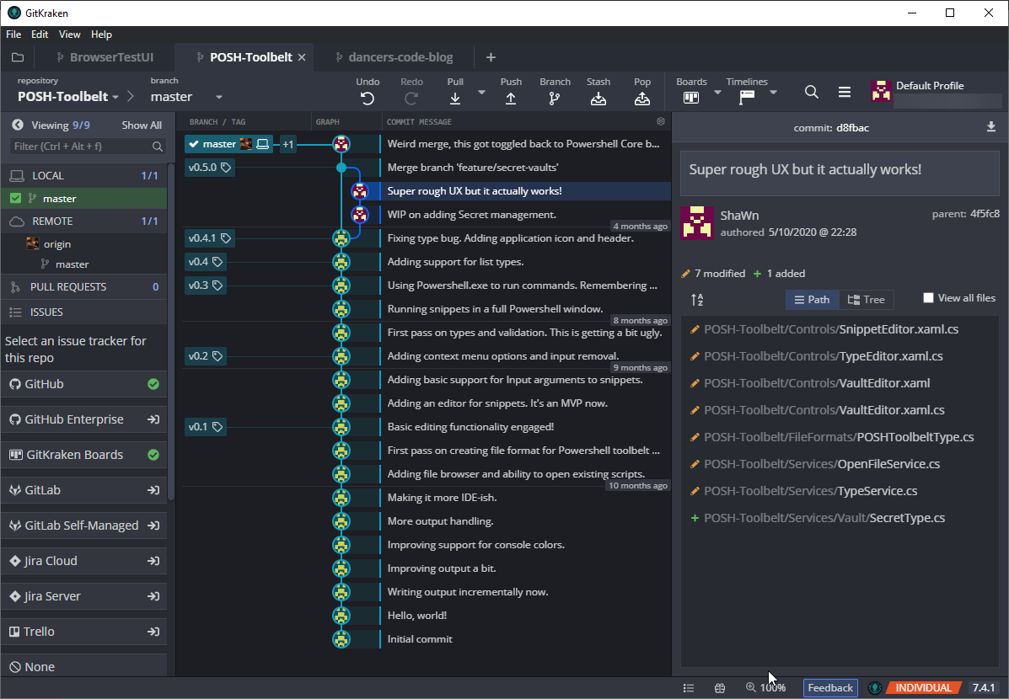The width and height of the screenshot is (1009, 699).
Task: Click the Feedback button
Action: pos(829,688)
